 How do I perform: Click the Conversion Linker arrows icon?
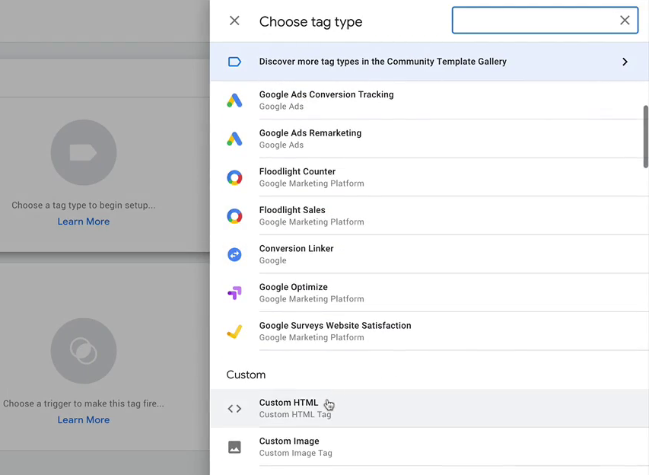[x=234, y=254]
